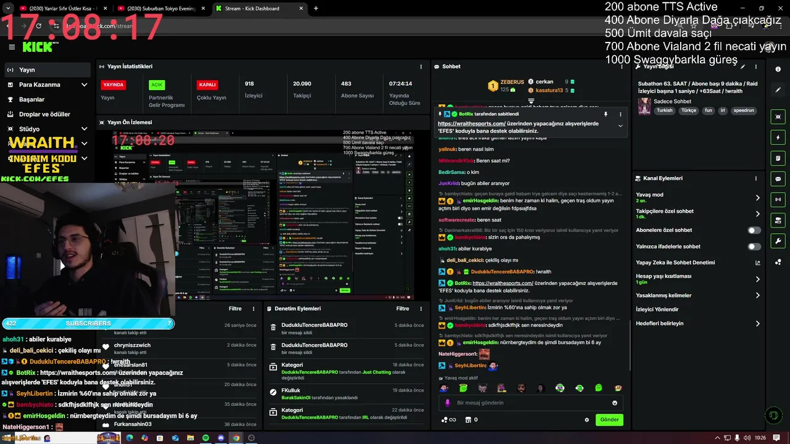The image size is (790, 444).
Task: Open a new browser tab with plus button
Action: [316, 9]
